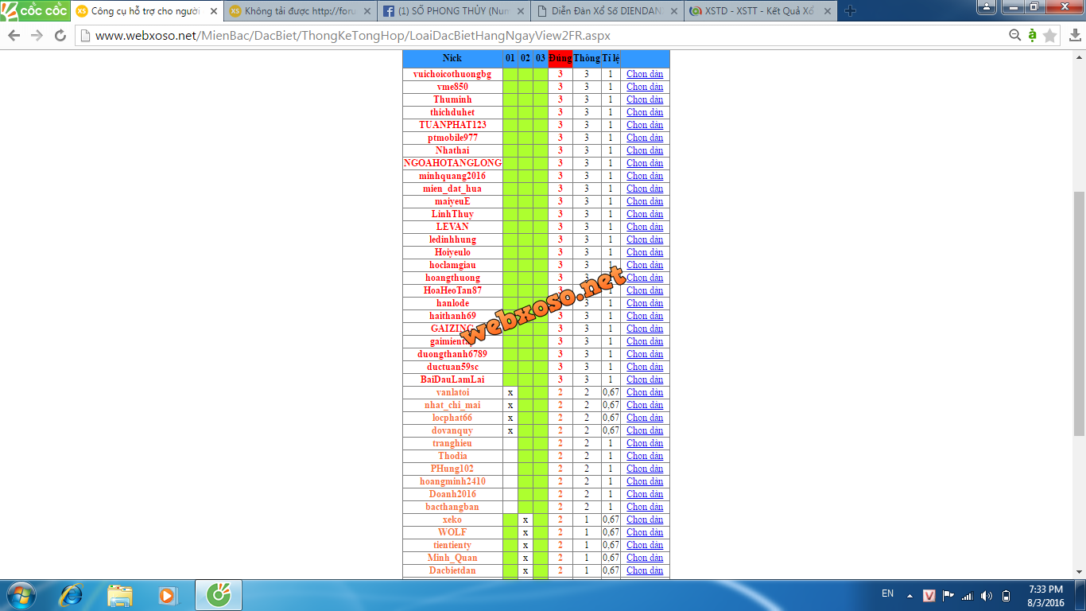
Task: Click the network signal tray icon
Action: tap(968, 595)
